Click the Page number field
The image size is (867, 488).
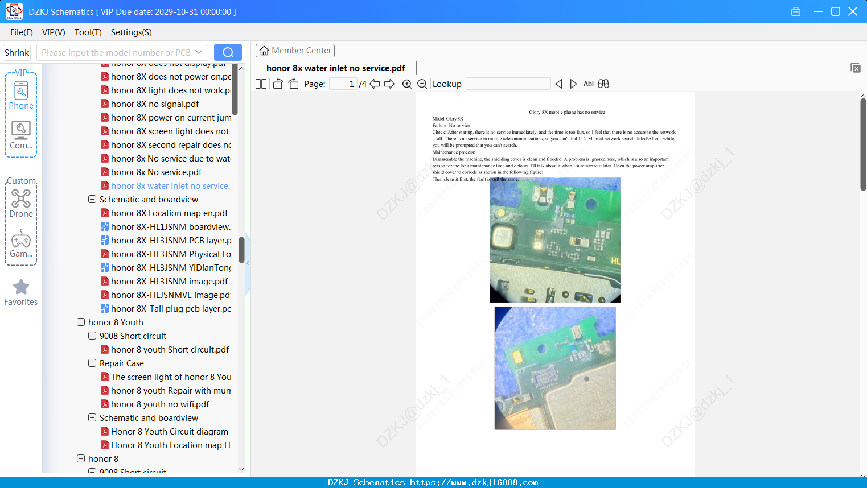(343, 84)
